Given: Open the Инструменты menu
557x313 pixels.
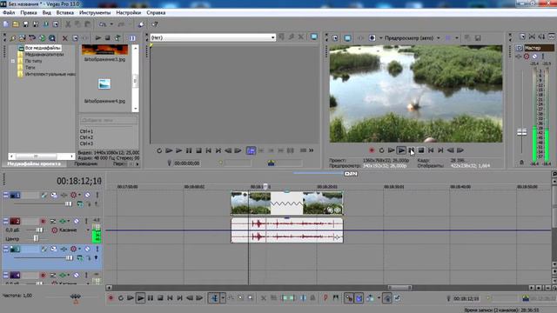Looking at the screenshot, I should [x=95, y=12].
